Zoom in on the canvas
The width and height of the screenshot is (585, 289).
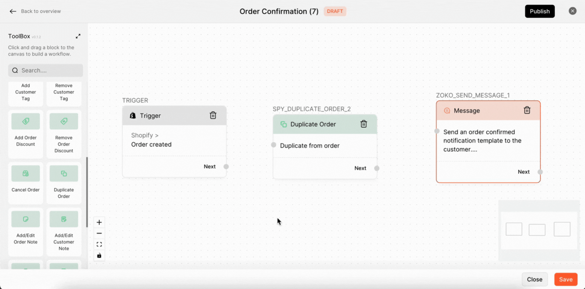click(x=99, y=222)
